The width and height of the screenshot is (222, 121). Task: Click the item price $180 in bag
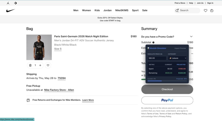point(134,36)
